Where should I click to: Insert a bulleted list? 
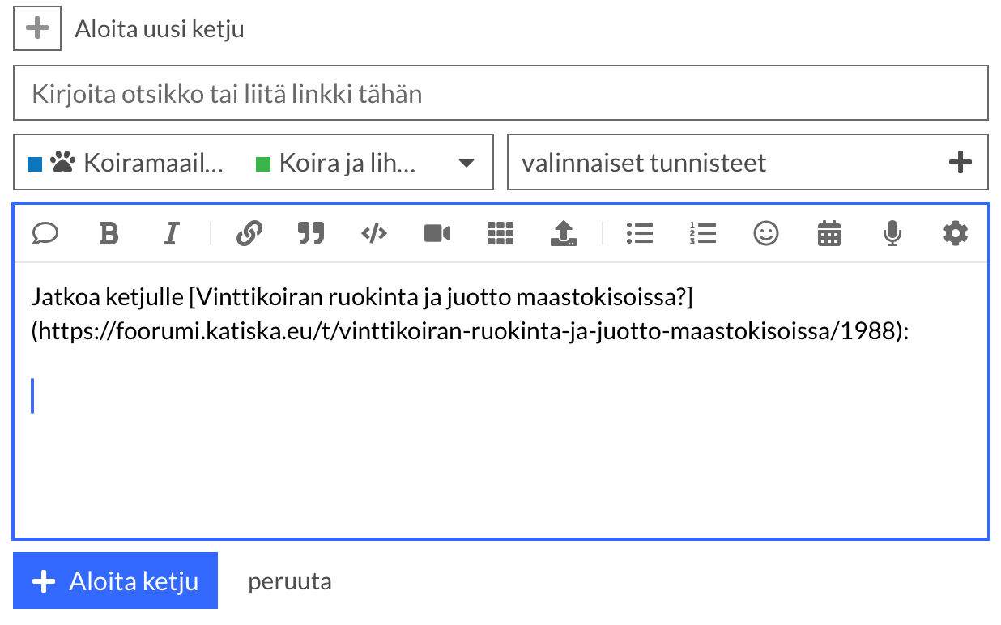pos(640,234)
